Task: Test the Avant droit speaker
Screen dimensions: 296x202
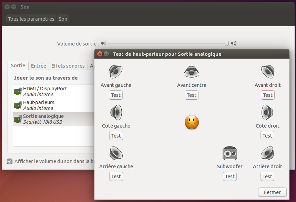Action: point(268,95)
